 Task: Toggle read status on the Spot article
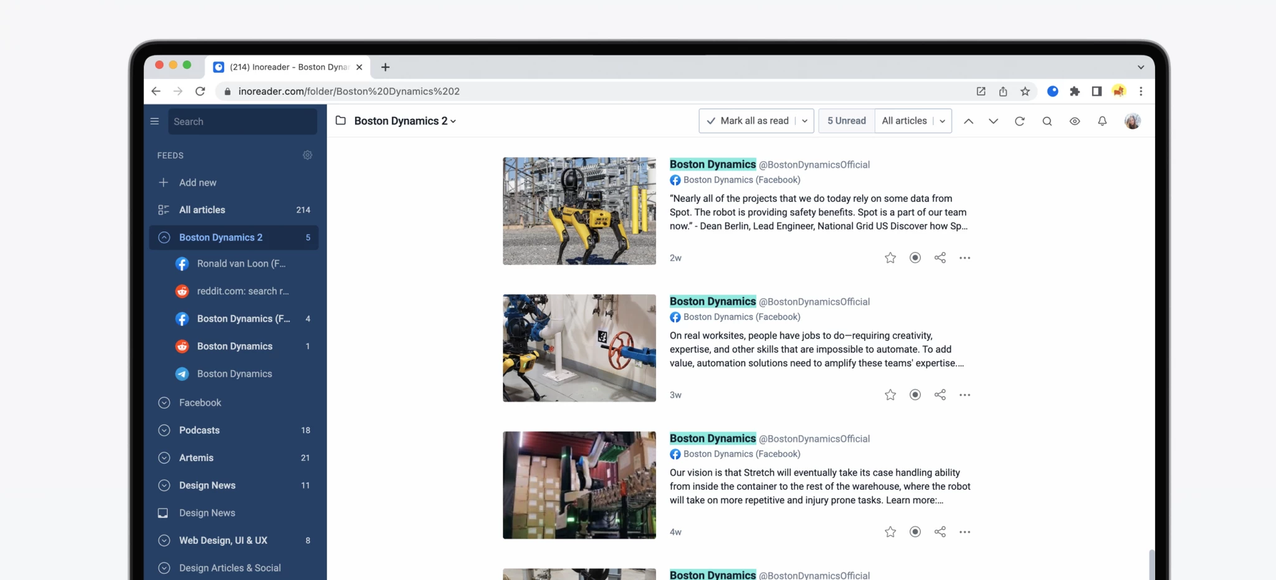[915, 257]
